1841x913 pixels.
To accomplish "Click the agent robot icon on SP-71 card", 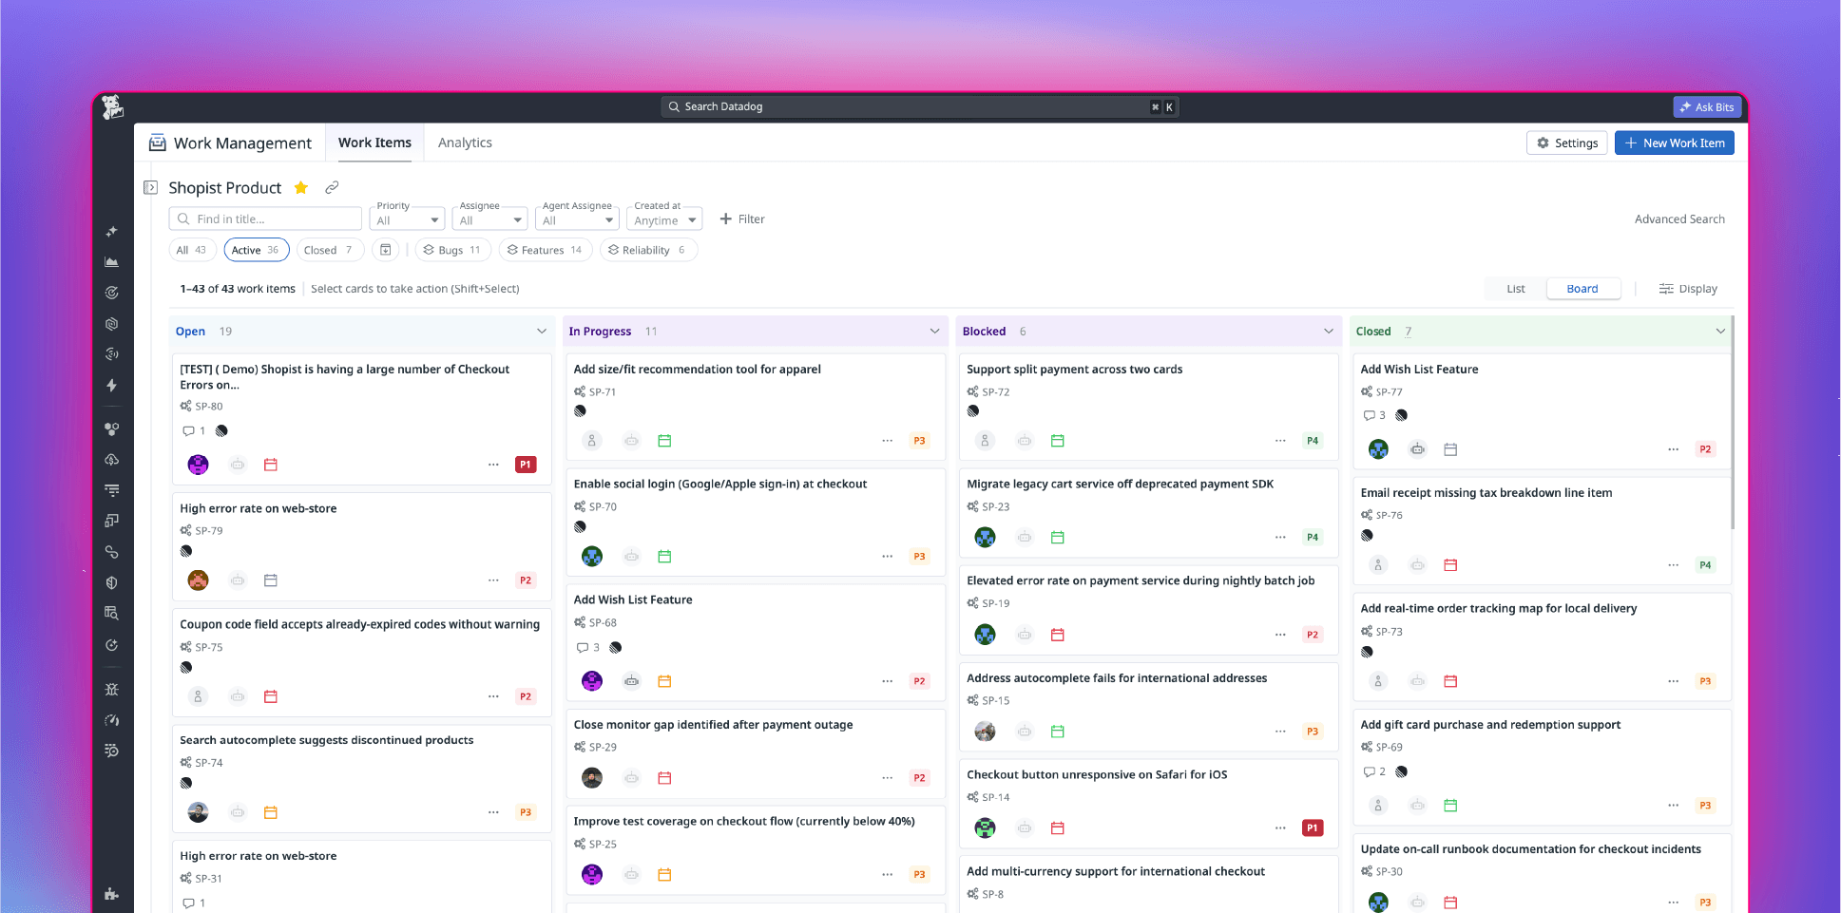I will [632, 441].
